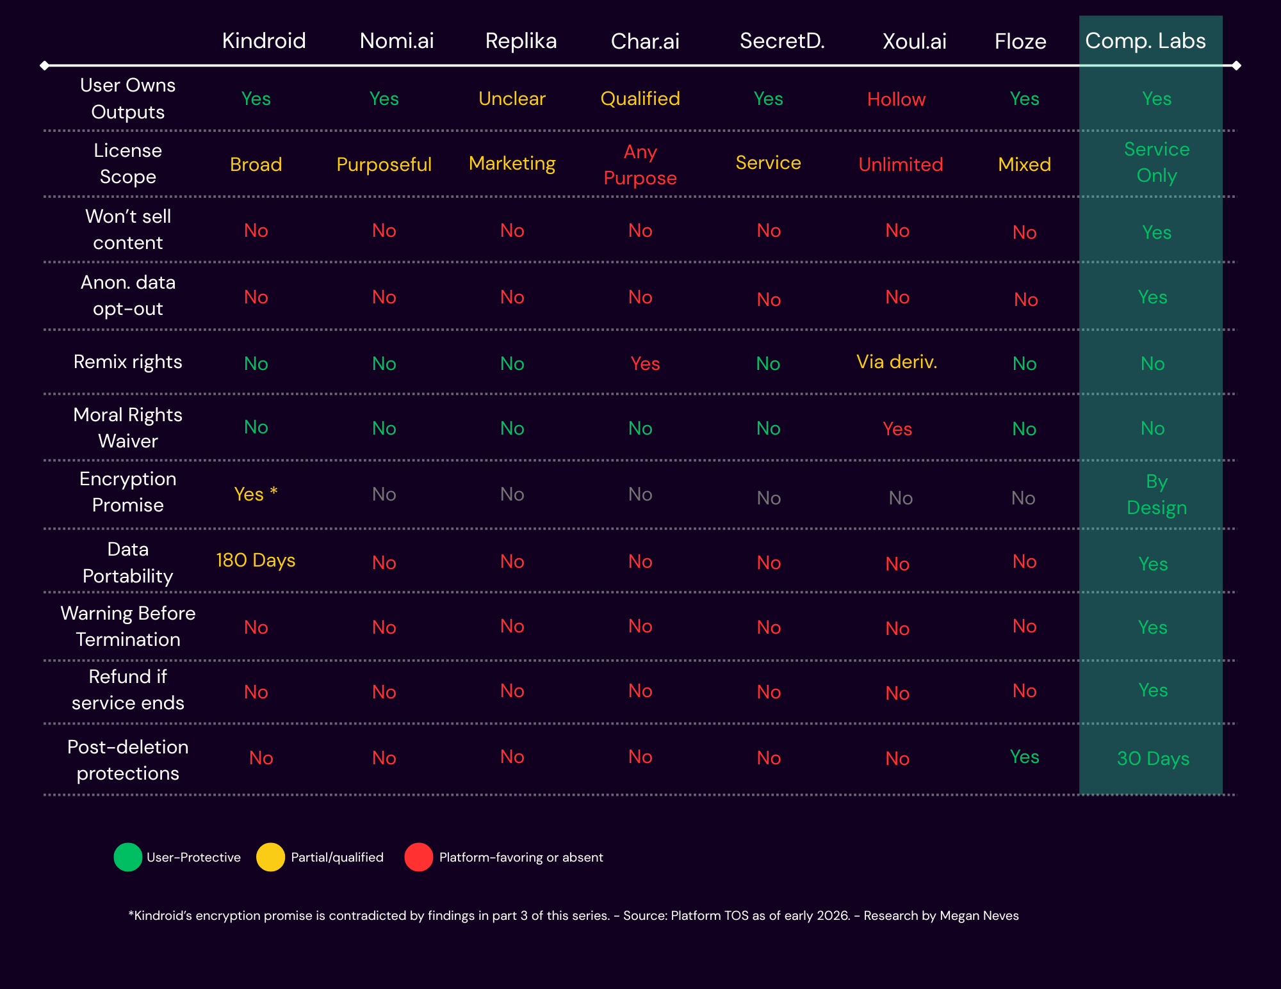Click 'Via deriv.' in Remix rights row

point(897,362)
